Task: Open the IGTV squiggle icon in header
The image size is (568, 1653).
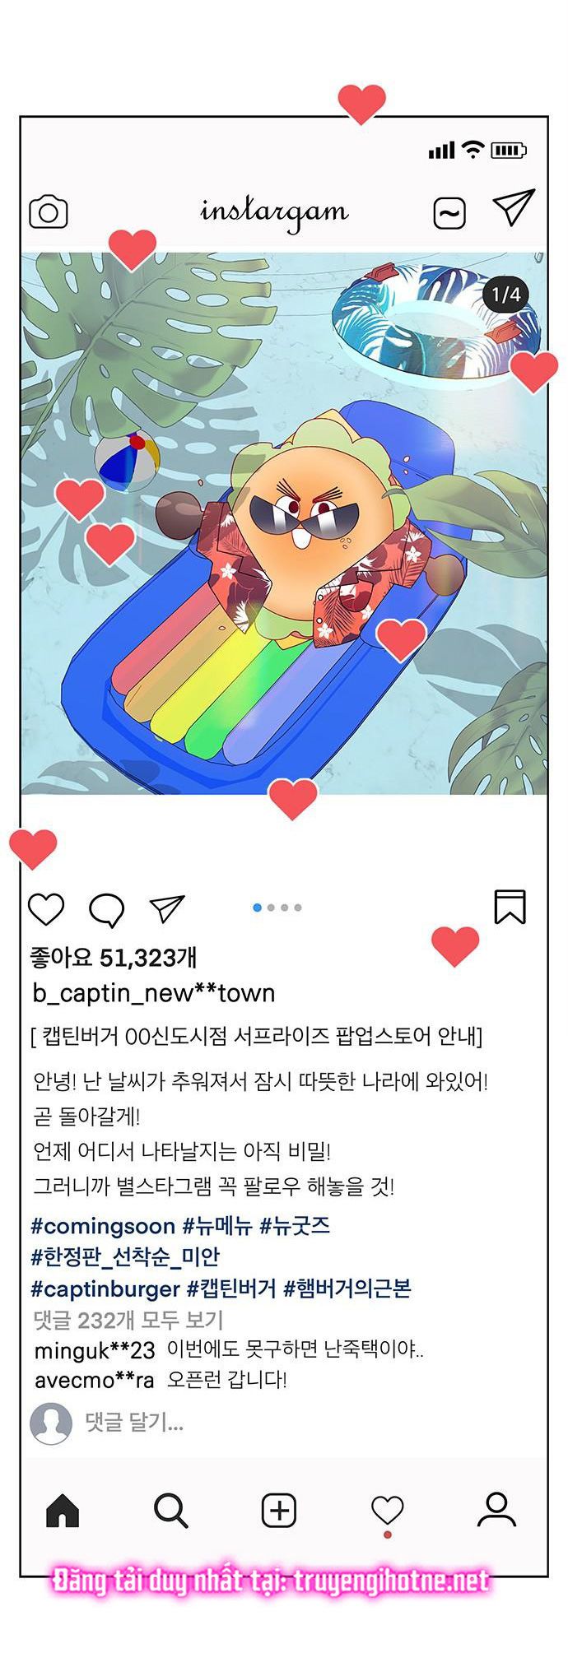Action: 449,214
